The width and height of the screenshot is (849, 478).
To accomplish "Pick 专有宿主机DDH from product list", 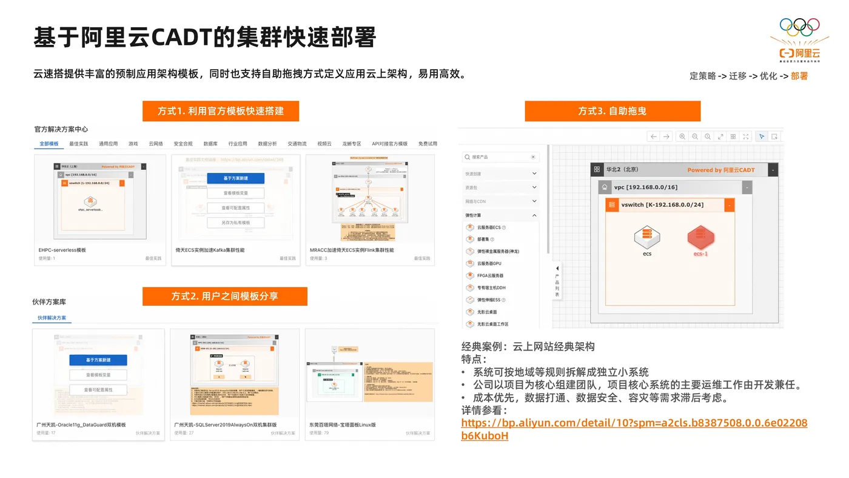I will pyautogui.click(x=486, y=288).
